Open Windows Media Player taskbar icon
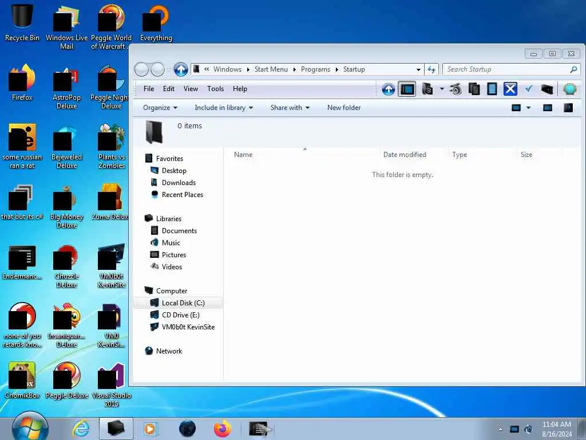 pos(151,429)
